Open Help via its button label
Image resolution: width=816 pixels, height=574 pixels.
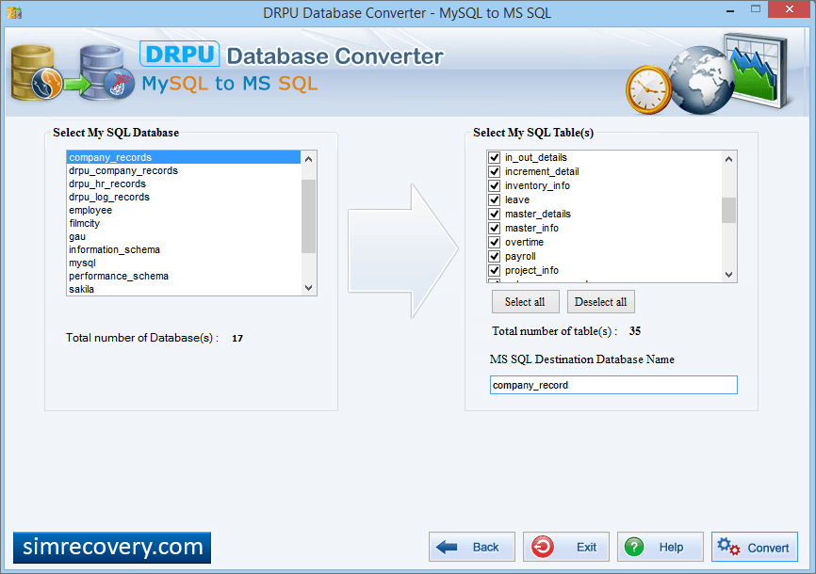click(x=671, y=548)
